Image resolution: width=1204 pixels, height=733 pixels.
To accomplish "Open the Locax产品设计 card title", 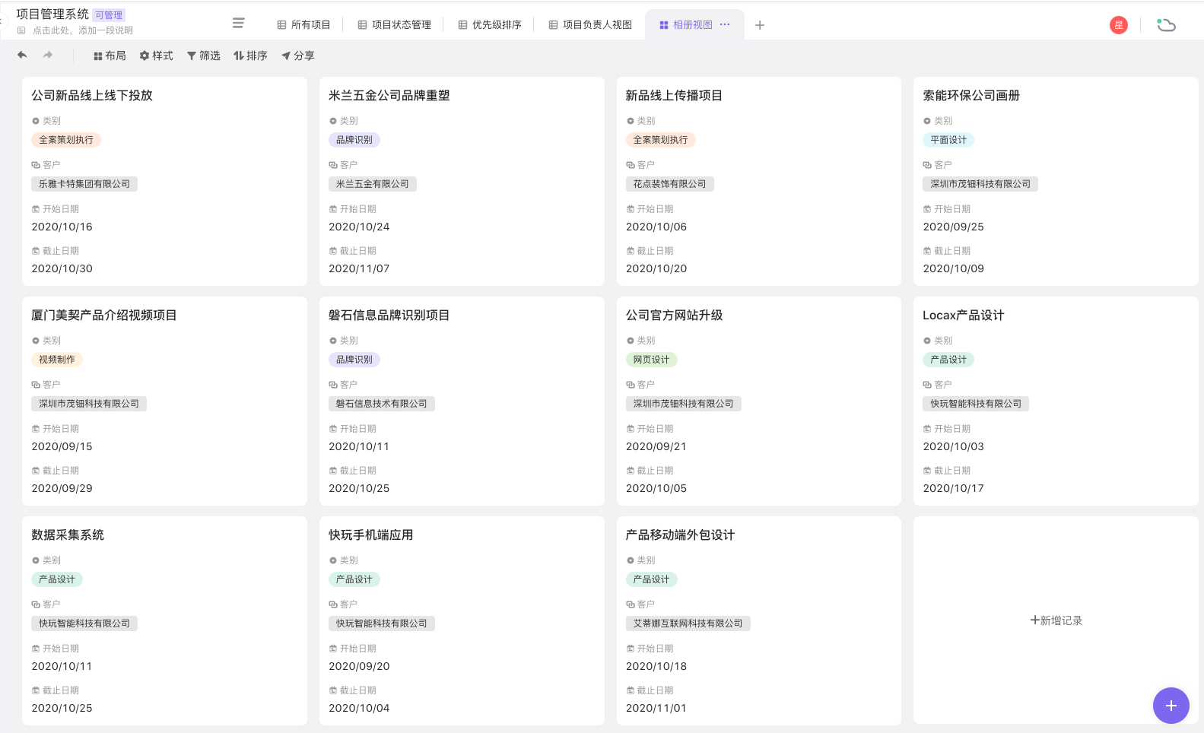I will tap(964, 315).
